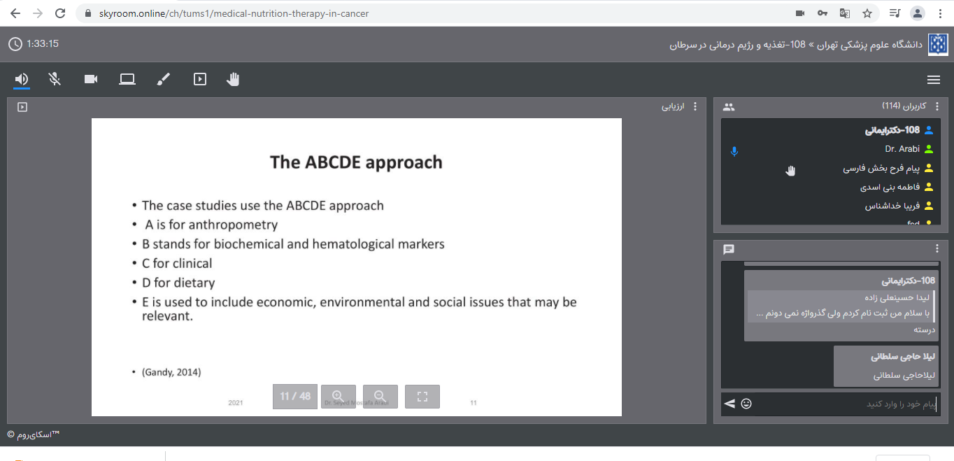
Task: Raise hand using the hand icon
Action: [233, 80]
